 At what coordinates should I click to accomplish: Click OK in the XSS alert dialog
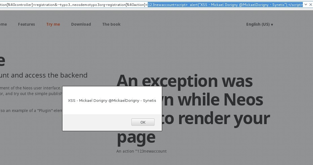click(x=143, y=122)
